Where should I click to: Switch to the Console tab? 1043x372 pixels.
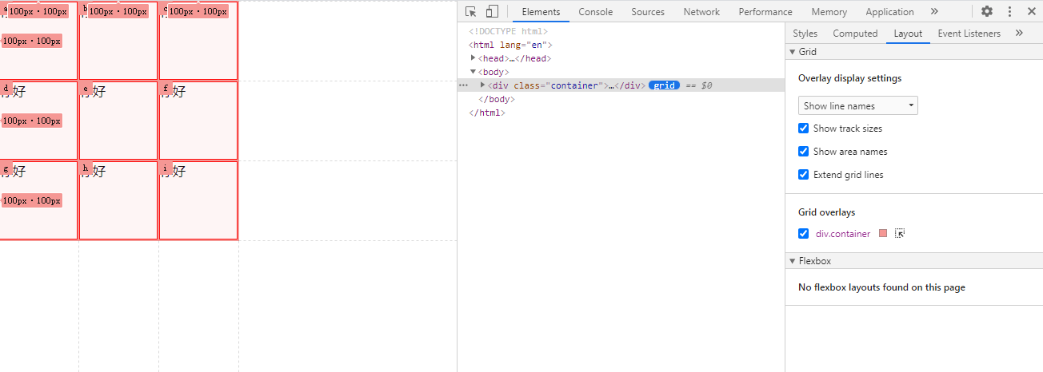coord(595,11)
